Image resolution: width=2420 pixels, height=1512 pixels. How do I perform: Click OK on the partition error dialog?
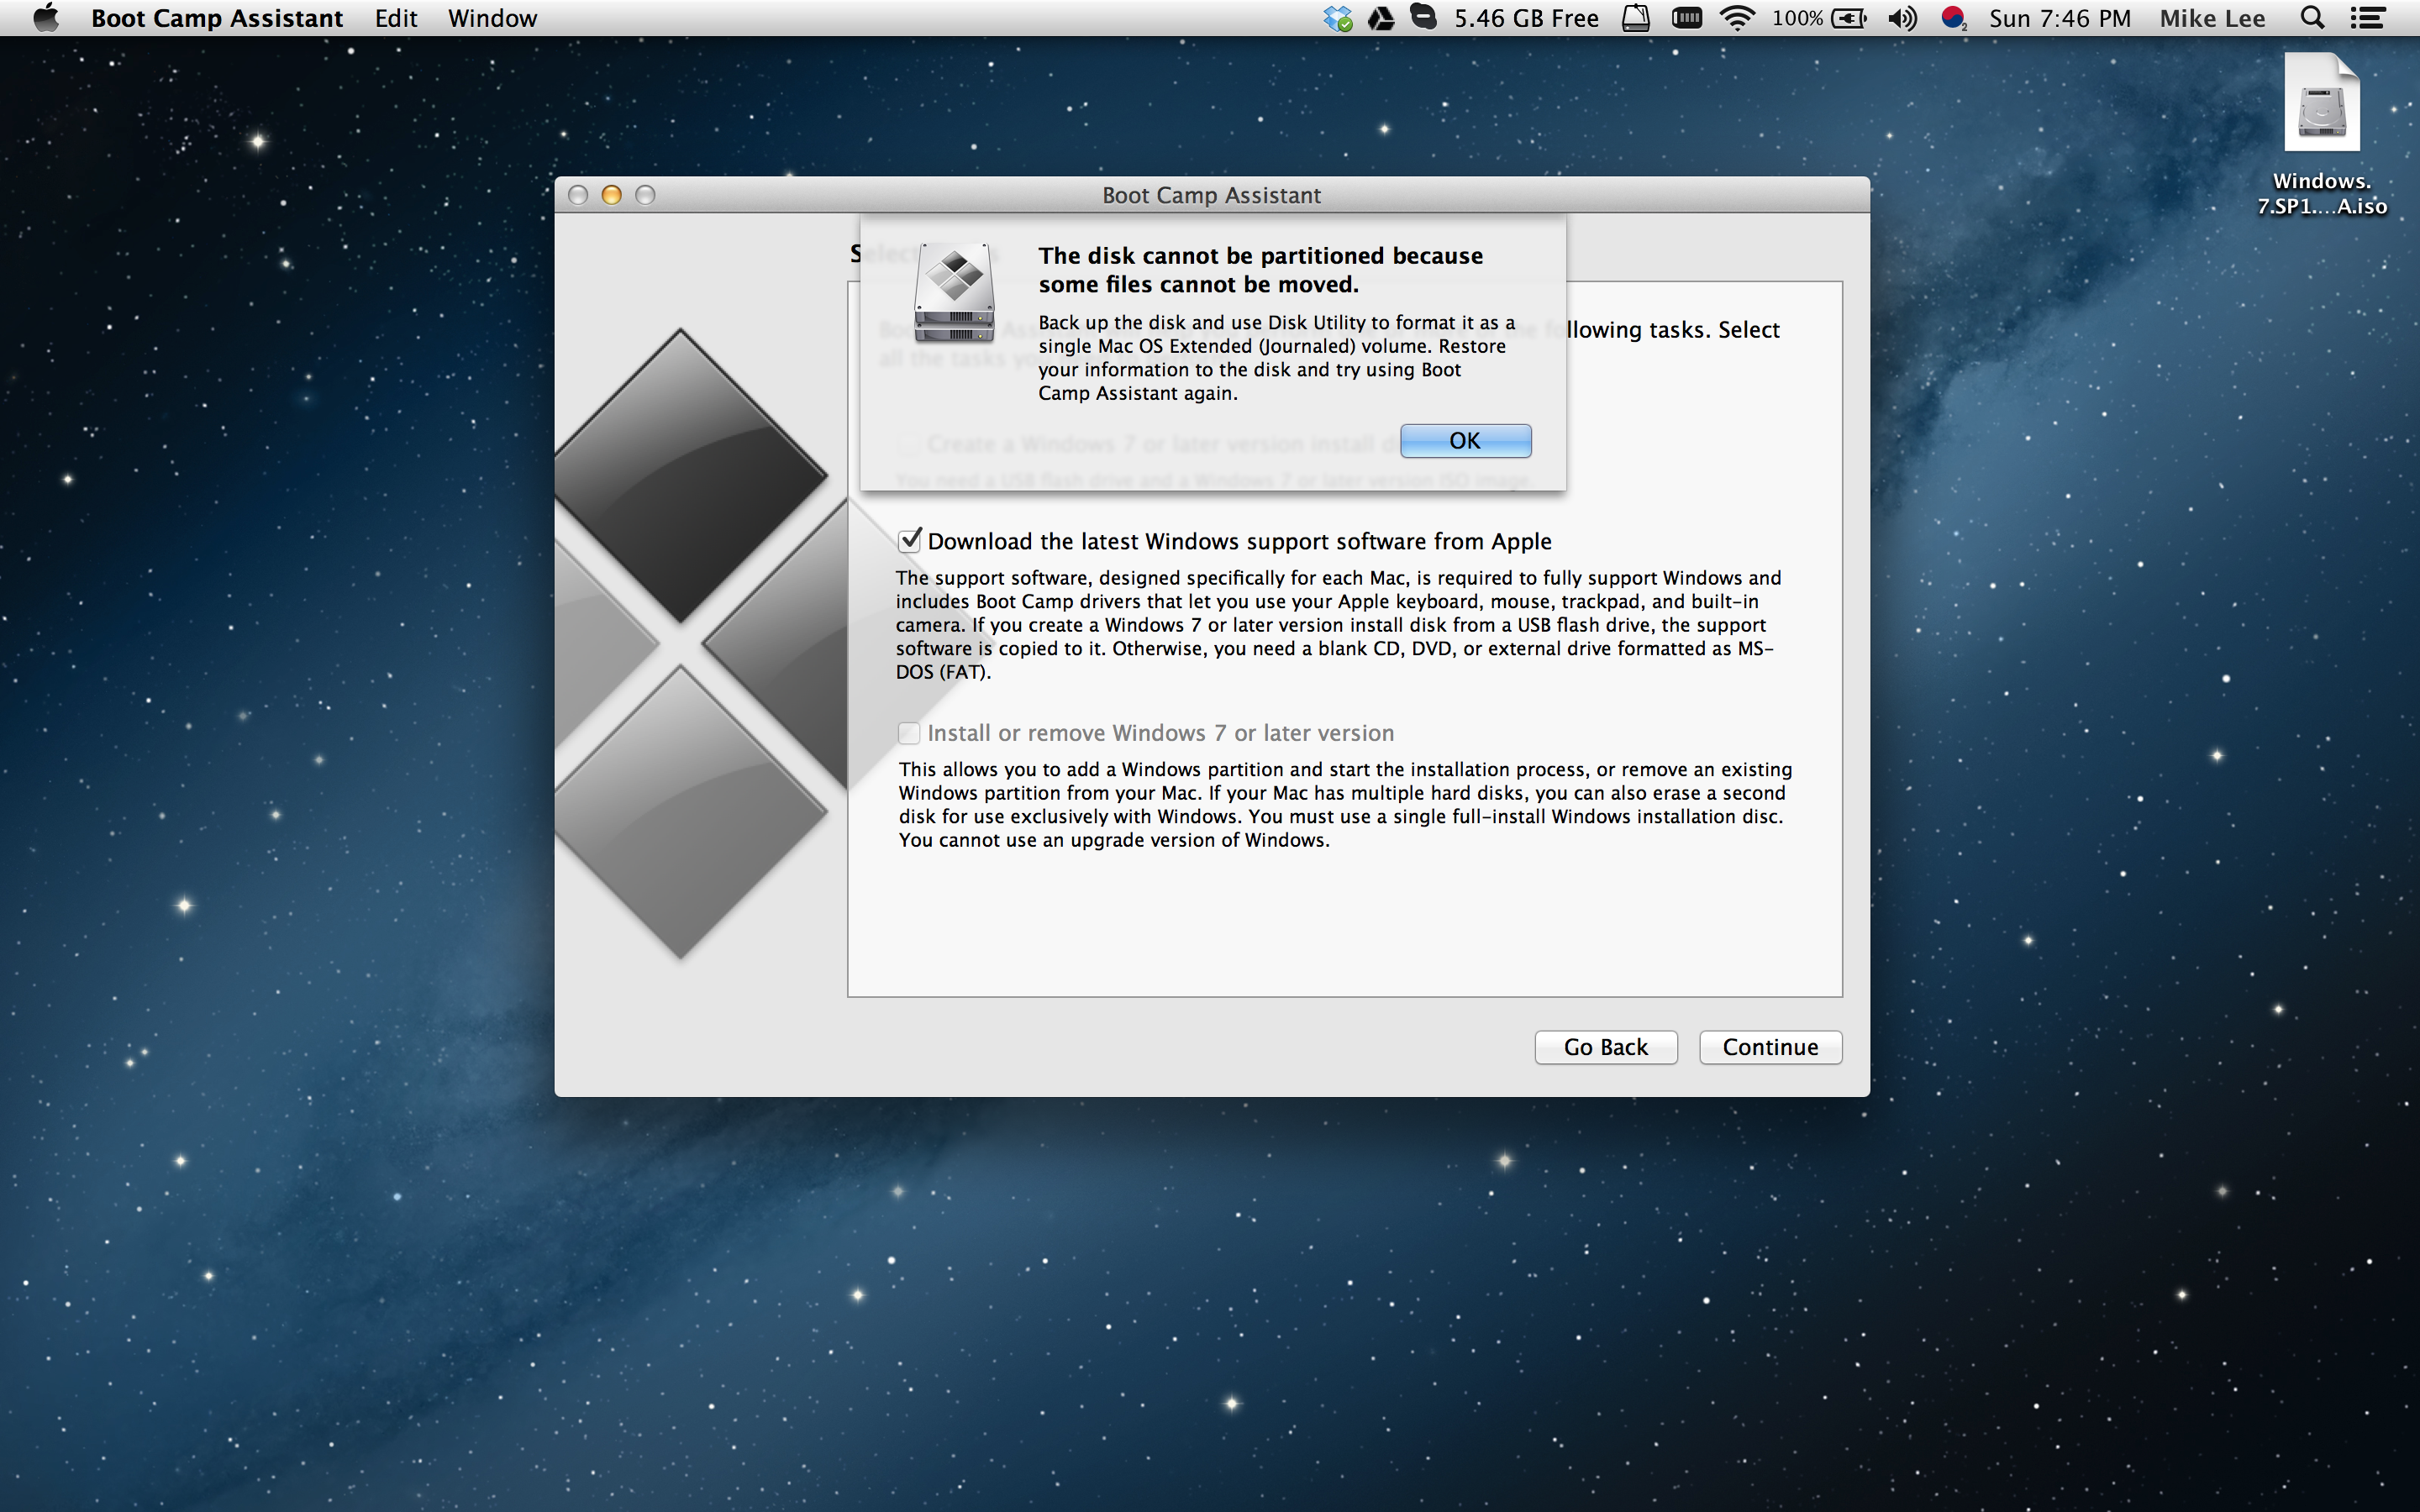pos(1465,441)
